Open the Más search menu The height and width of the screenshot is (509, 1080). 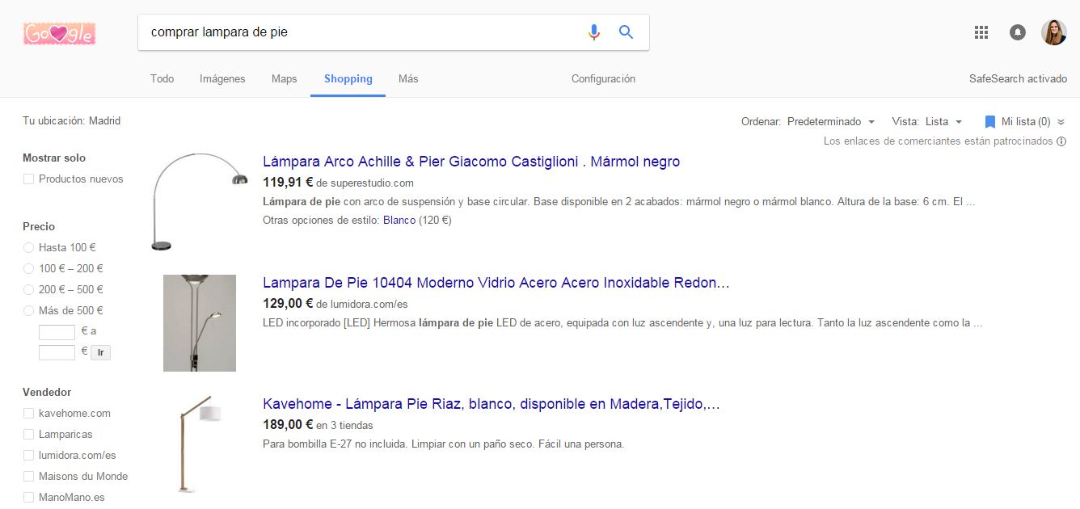tap(408, 79)
